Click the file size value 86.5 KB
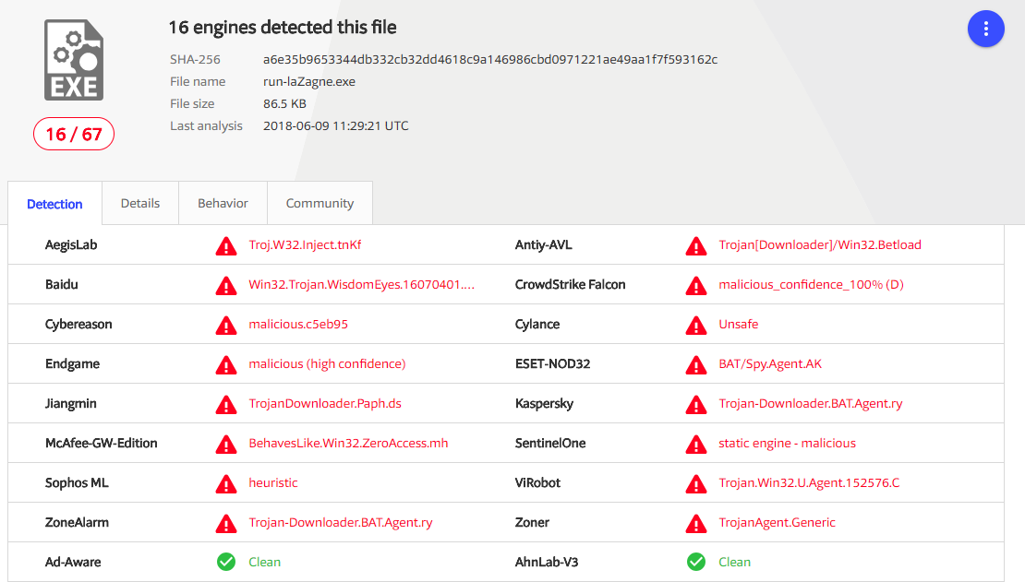This screenshot has height=582, width=1025. tap(284, 104)
